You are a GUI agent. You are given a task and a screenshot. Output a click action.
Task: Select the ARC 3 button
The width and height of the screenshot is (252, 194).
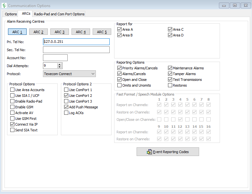coord(60,32)
